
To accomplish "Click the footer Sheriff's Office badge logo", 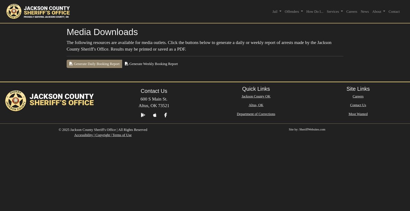I will (x=50, y=101).
